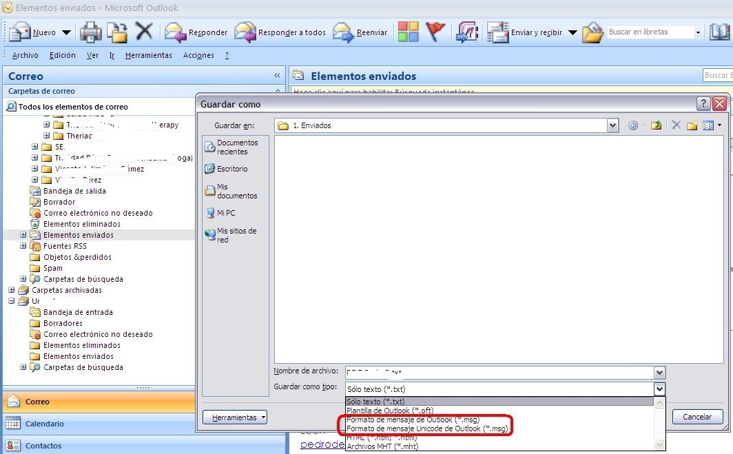Open the Archivo menu
The image size is (733, 454).
point(25,55)
